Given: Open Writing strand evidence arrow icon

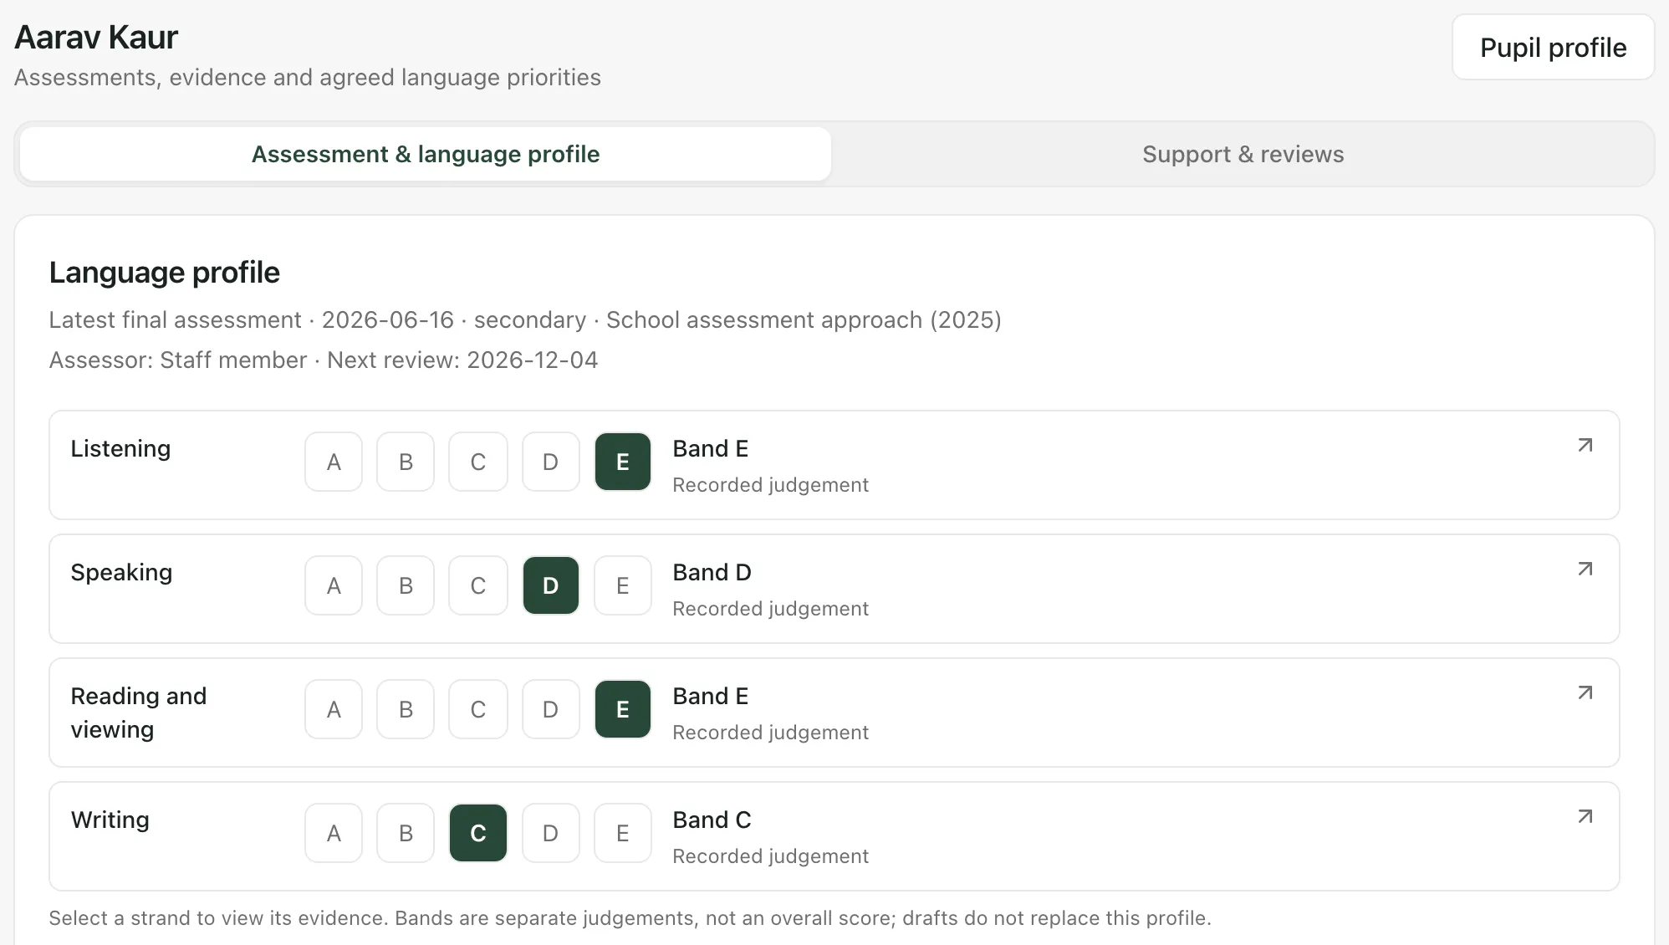Looking at the screenshot, I should (x=1585, y=817).
